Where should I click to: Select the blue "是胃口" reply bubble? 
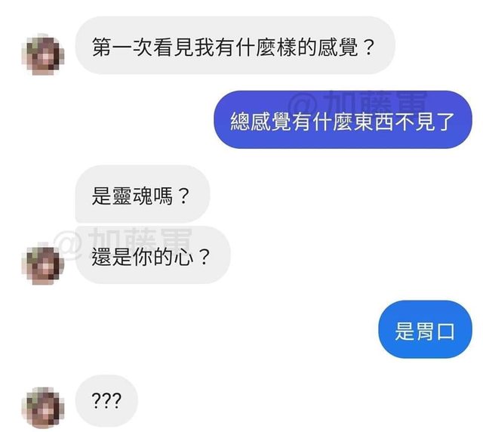point(425,329)
